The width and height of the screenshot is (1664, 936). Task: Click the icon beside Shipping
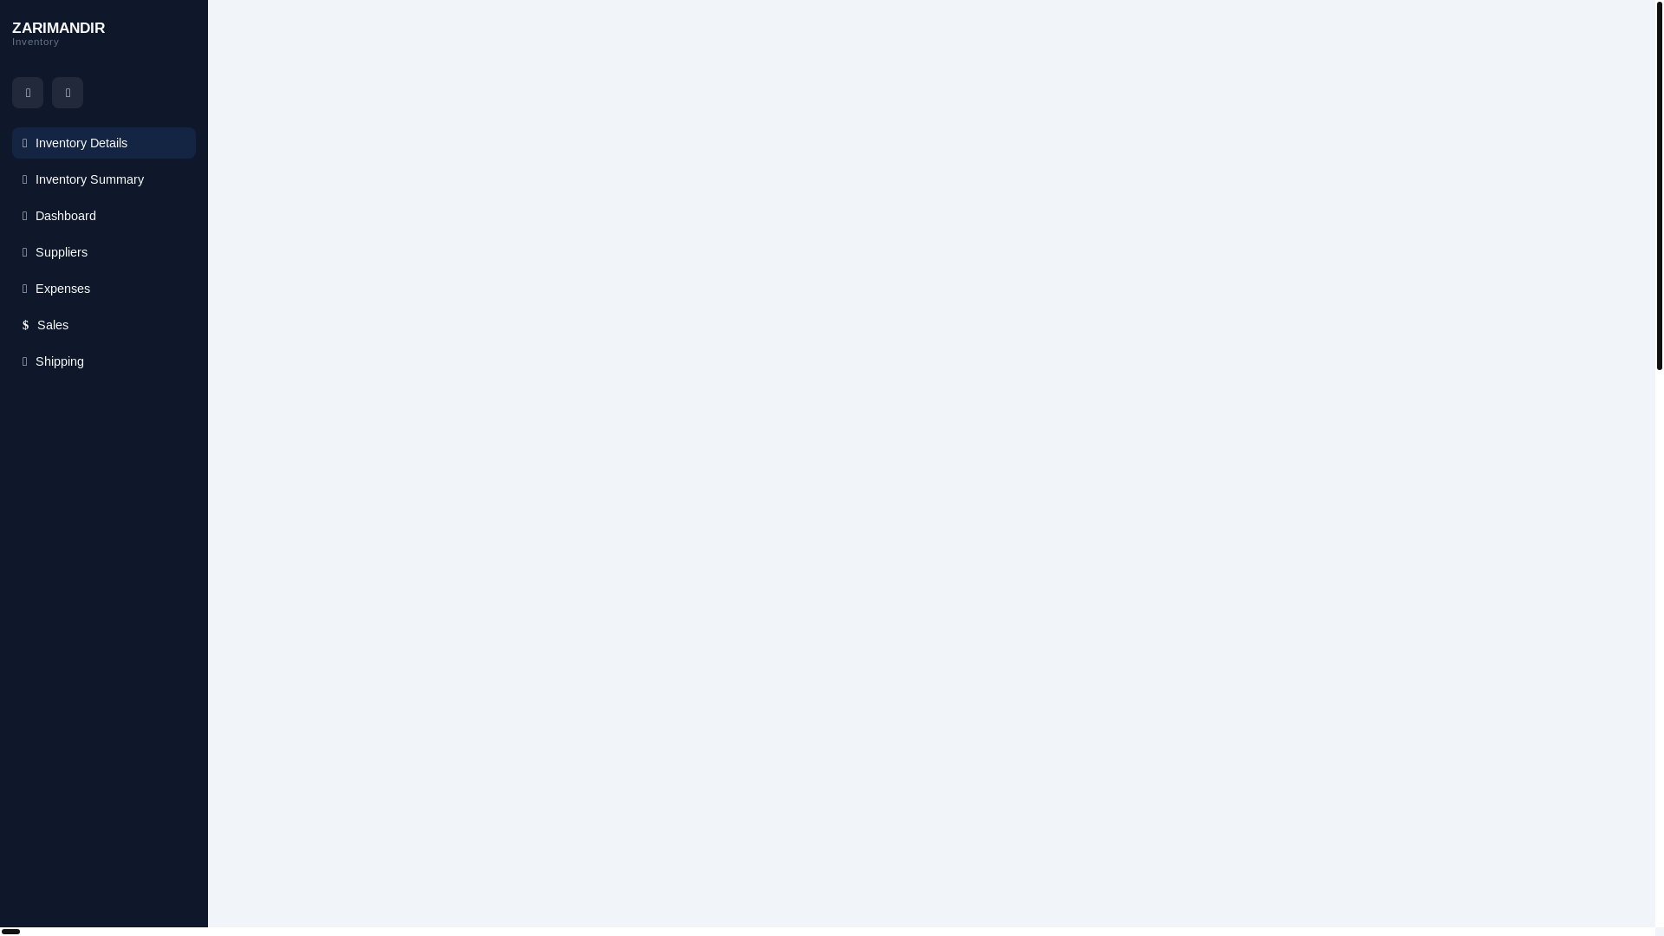coord(24,361)
